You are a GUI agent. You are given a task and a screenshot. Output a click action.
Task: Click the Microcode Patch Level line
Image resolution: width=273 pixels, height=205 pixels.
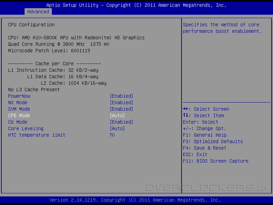pyautogui.click(x=49, y=51)
